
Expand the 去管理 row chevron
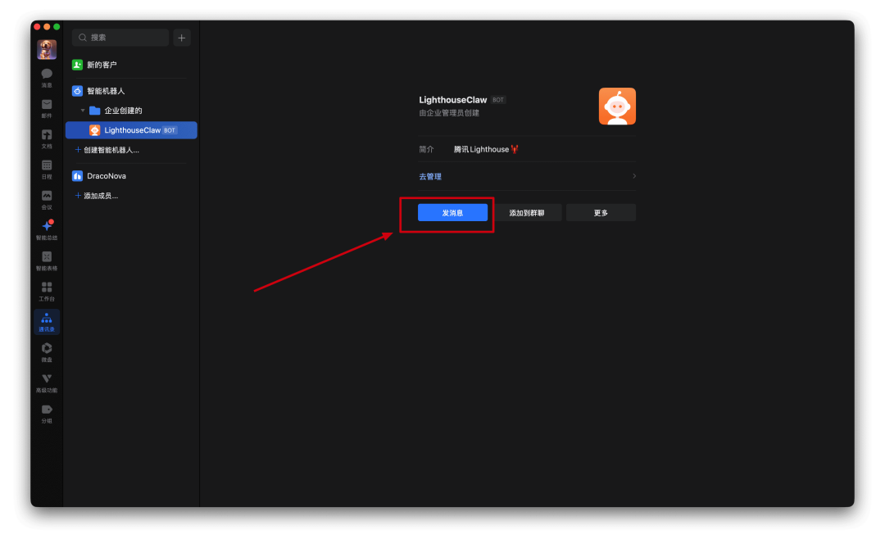point(633,176)
